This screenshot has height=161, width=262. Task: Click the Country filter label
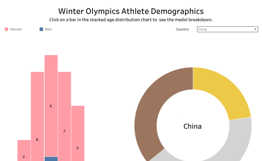182,29
